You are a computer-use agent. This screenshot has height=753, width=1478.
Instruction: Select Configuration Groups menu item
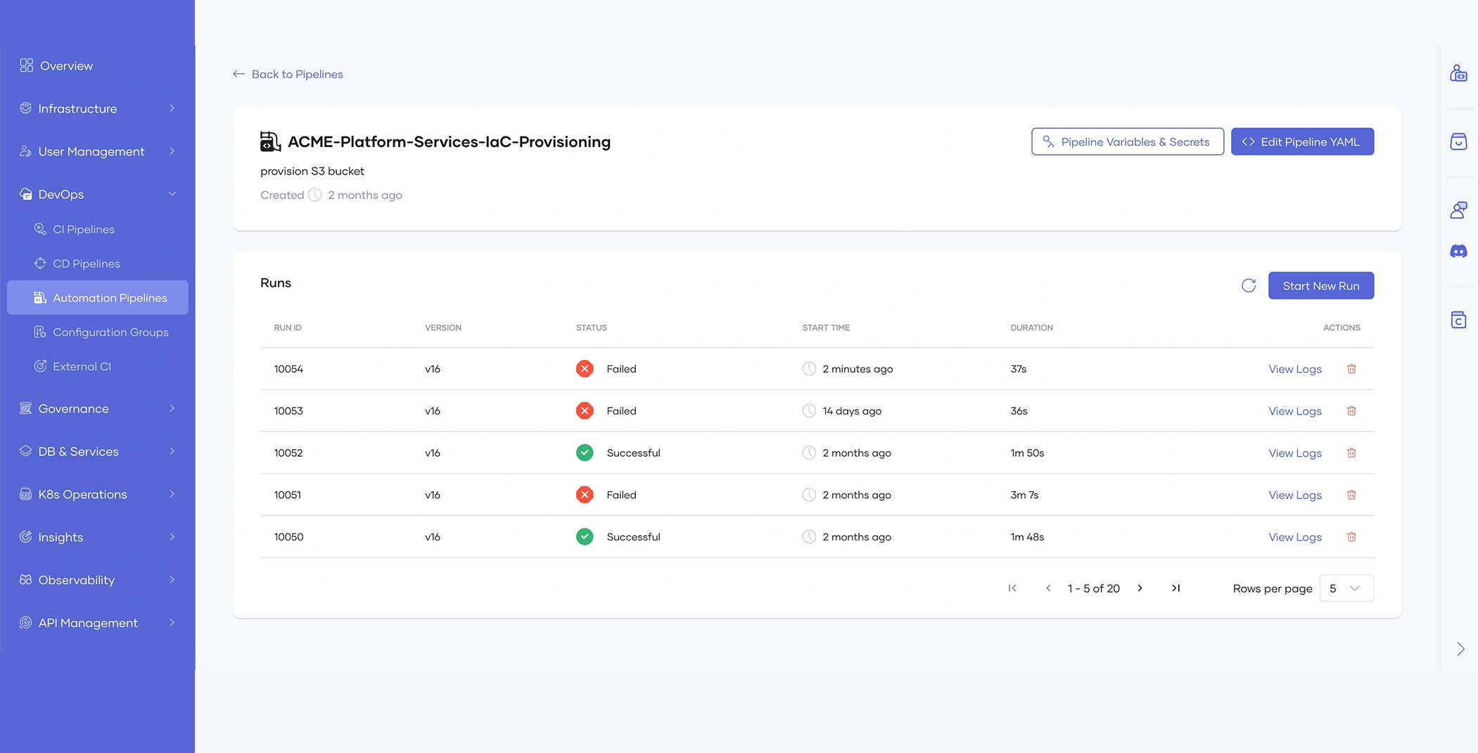[110, 332]
